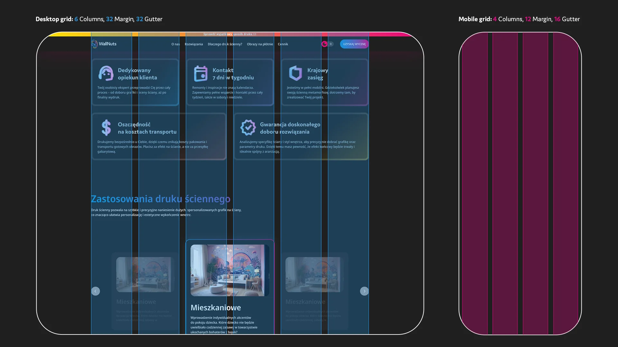Select the faded right Mieszkaniowe card image
This screenshot has height=347, width=618.
(x=314, y=274)
